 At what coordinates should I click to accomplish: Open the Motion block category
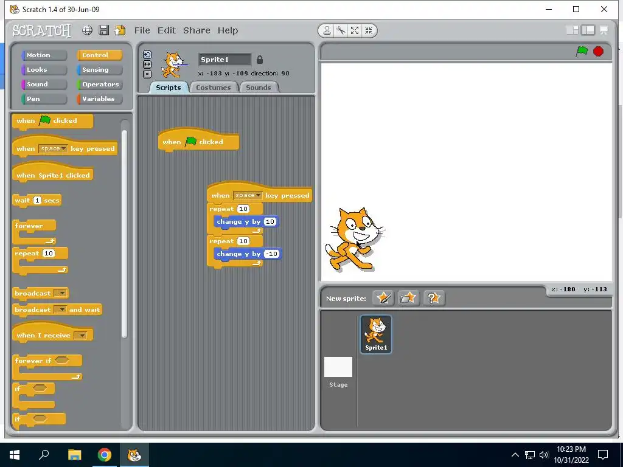(44, 55)
